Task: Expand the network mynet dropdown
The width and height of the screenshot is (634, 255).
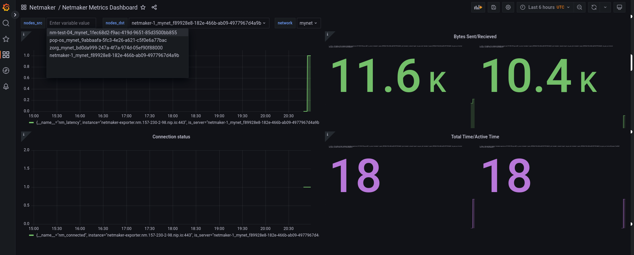Action: tap(308, 23)
